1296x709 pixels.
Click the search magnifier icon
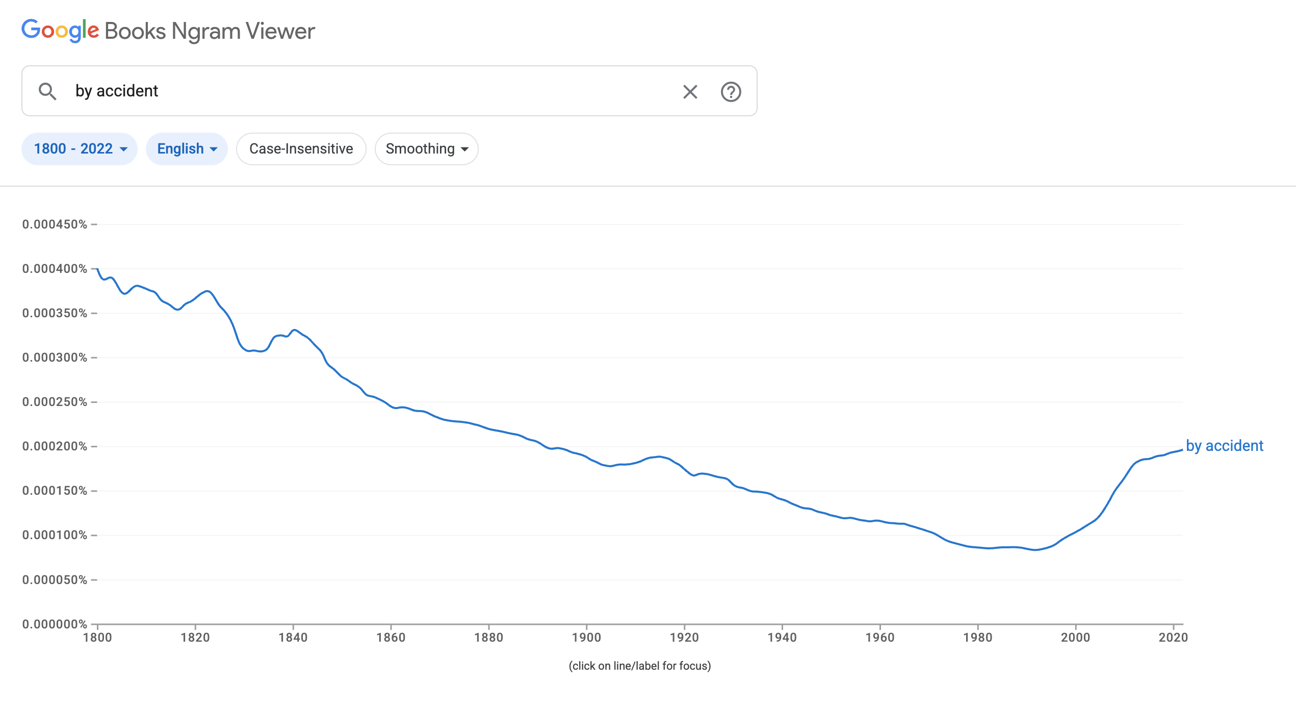click(x=48, y=92)
